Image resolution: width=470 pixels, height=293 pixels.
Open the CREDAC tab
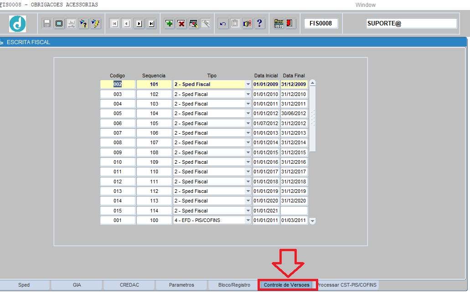pos(129,285)
